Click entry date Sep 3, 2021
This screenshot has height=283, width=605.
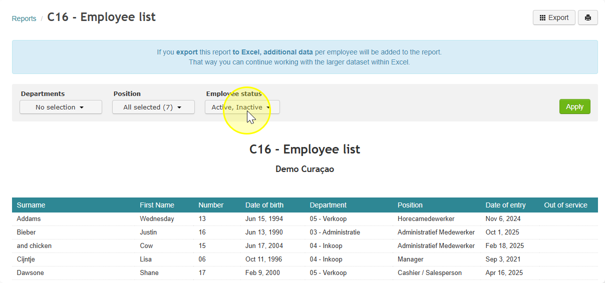coord(503,259)
